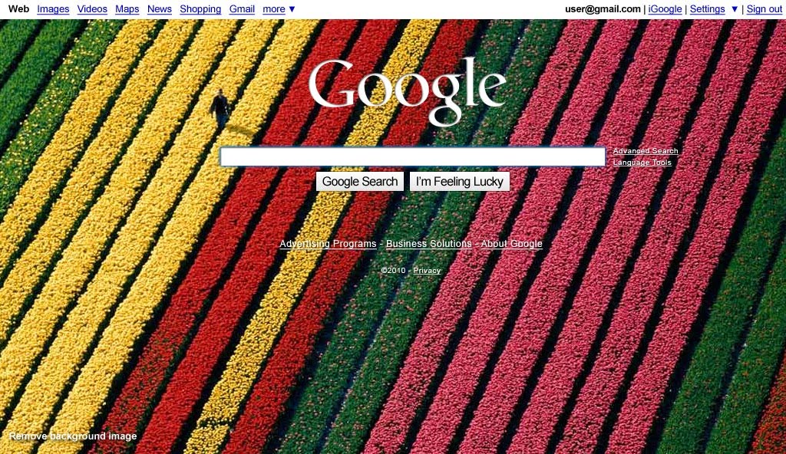Open the Advanced Search link
This screenshot has height=454, width=786.
pyautogui.click(x=646, y=151)
